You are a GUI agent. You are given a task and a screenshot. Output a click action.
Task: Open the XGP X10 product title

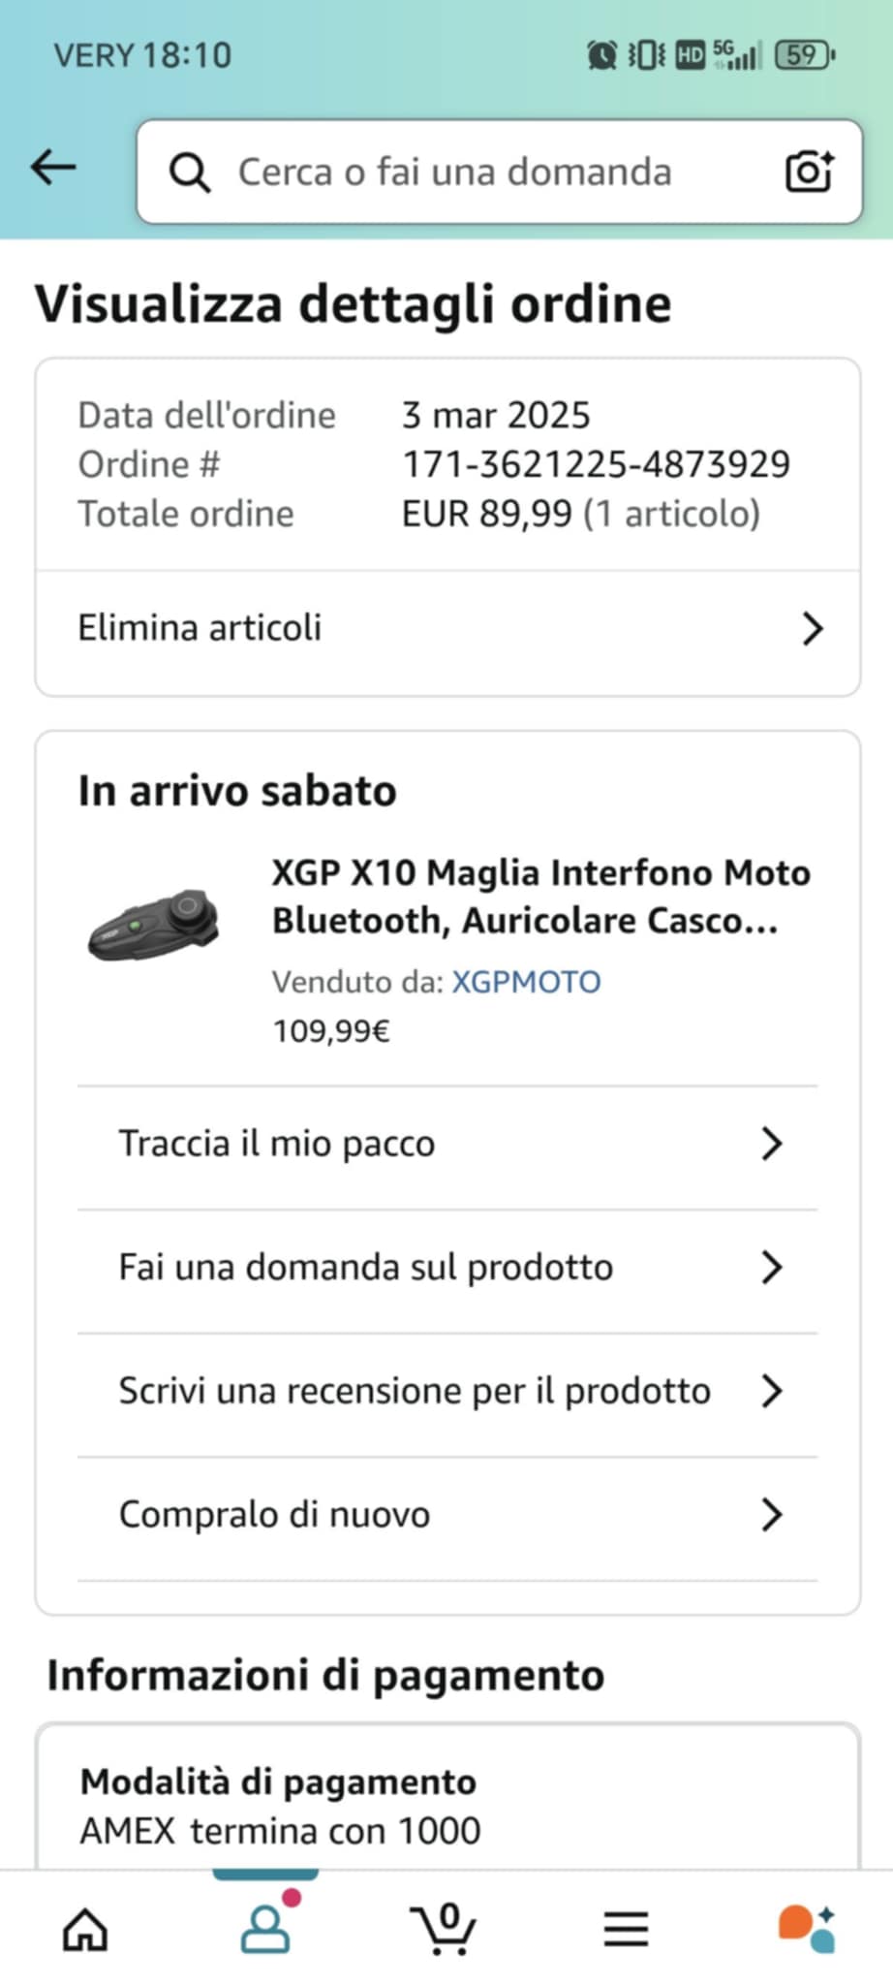click(541, 897)
